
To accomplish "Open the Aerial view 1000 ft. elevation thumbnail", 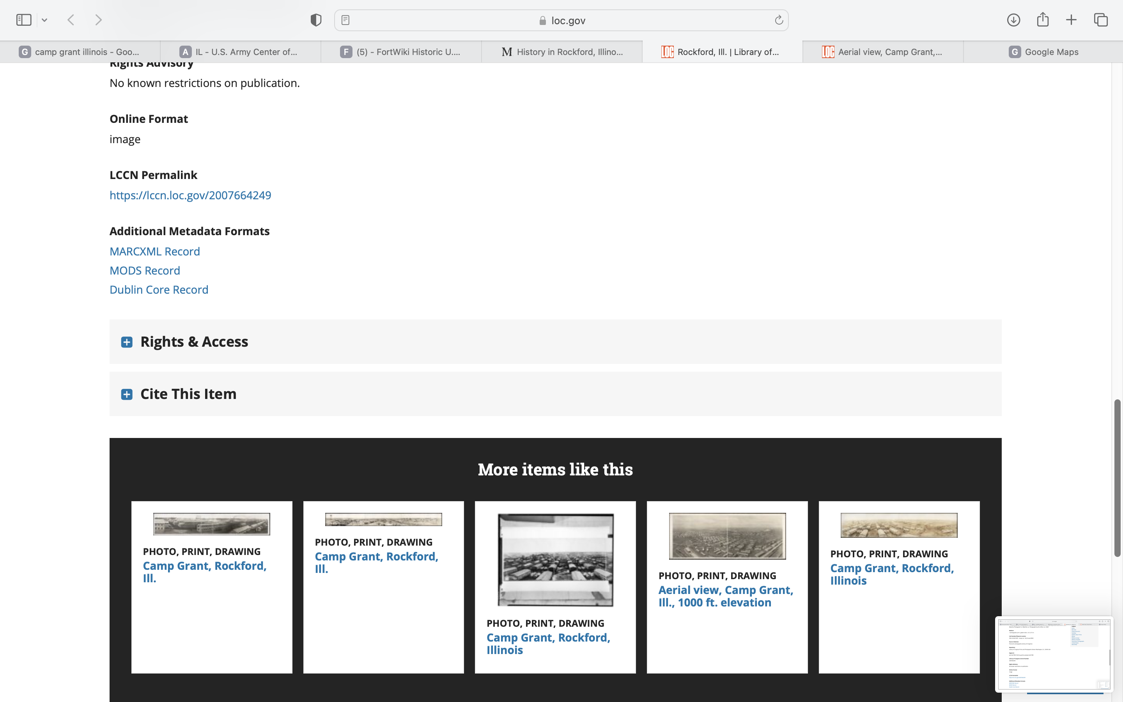I will pyautogui.click(x=727, y=536).
